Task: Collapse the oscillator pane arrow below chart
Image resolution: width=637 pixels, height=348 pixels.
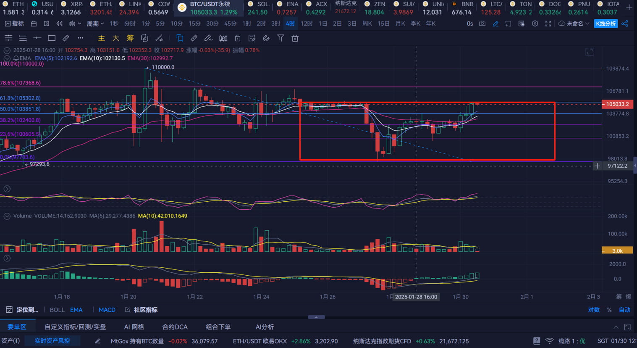Action: coord(7,189)
